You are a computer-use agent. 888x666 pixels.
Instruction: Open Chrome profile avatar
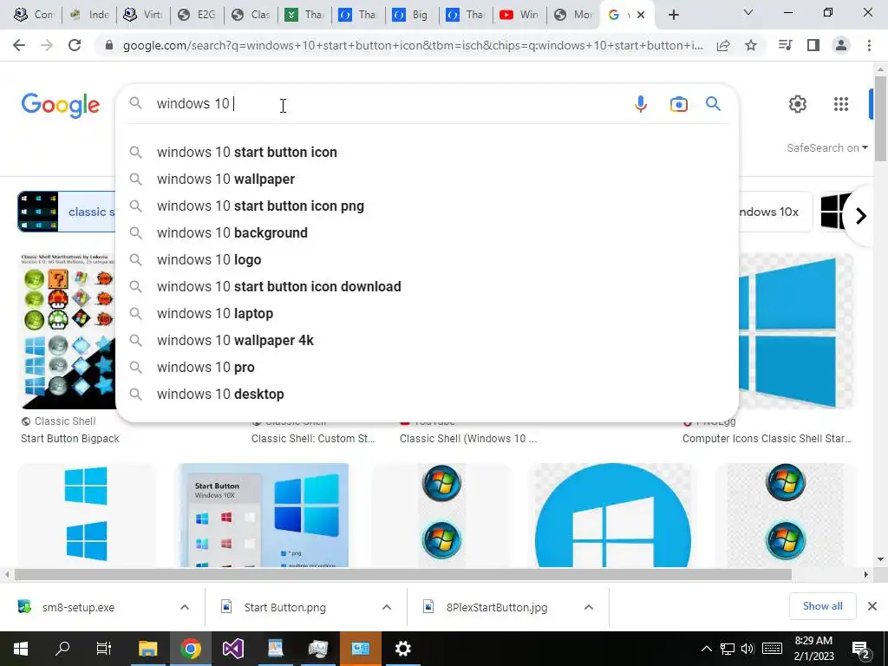[841, 45]
